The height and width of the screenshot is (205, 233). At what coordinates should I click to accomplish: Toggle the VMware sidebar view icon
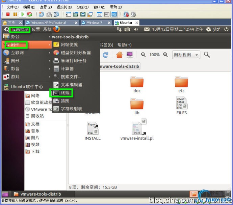[x=68, y=14]
